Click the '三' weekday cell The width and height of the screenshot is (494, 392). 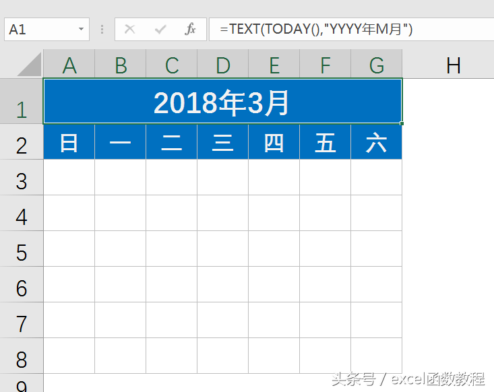click(223, 141)
